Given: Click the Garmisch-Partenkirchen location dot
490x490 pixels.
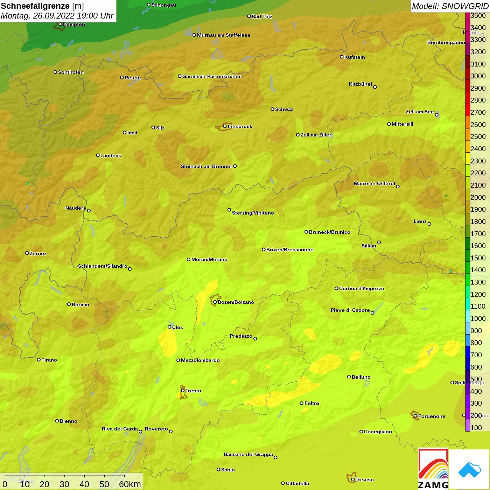Looking at the screenshot, I should [180, 76].
